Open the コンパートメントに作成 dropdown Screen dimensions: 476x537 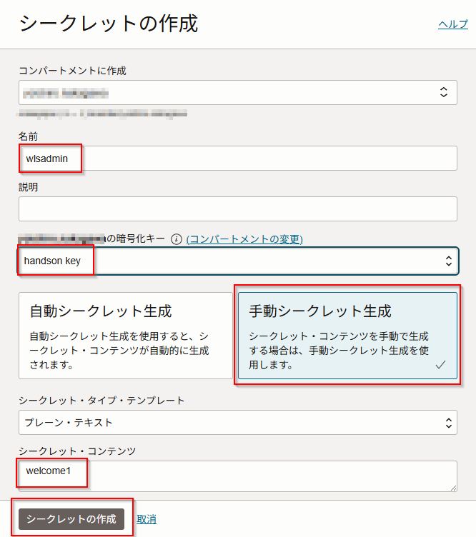pos(237,92)
